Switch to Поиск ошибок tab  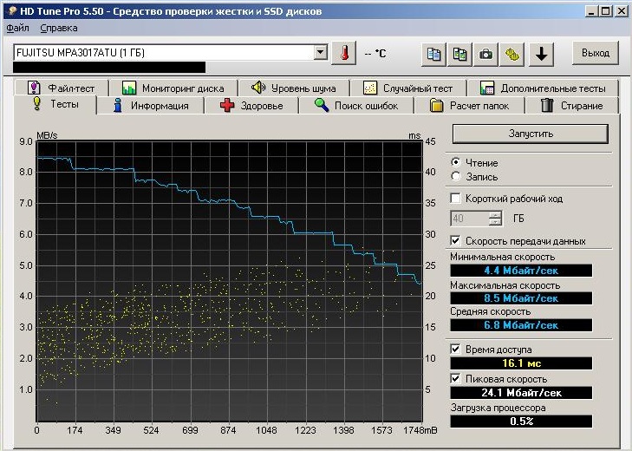(x=356, y=106)
